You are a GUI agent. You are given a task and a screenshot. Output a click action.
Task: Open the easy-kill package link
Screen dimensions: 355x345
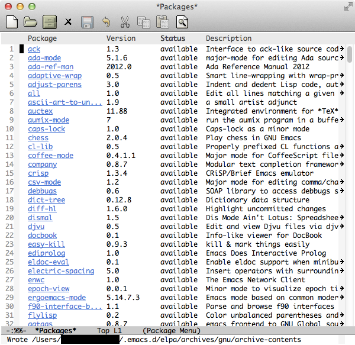(x=46, y=244)
